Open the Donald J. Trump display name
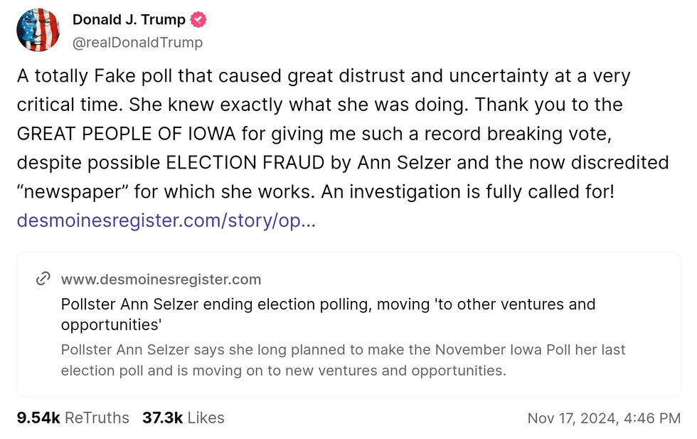This screenshot has height=439, width=697. pos(129,20)
